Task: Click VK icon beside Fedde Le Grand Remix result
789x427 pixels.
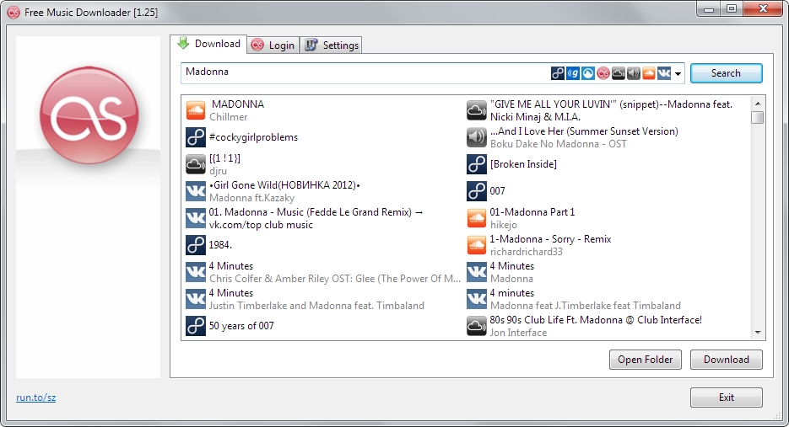Action: coord(196,218)
